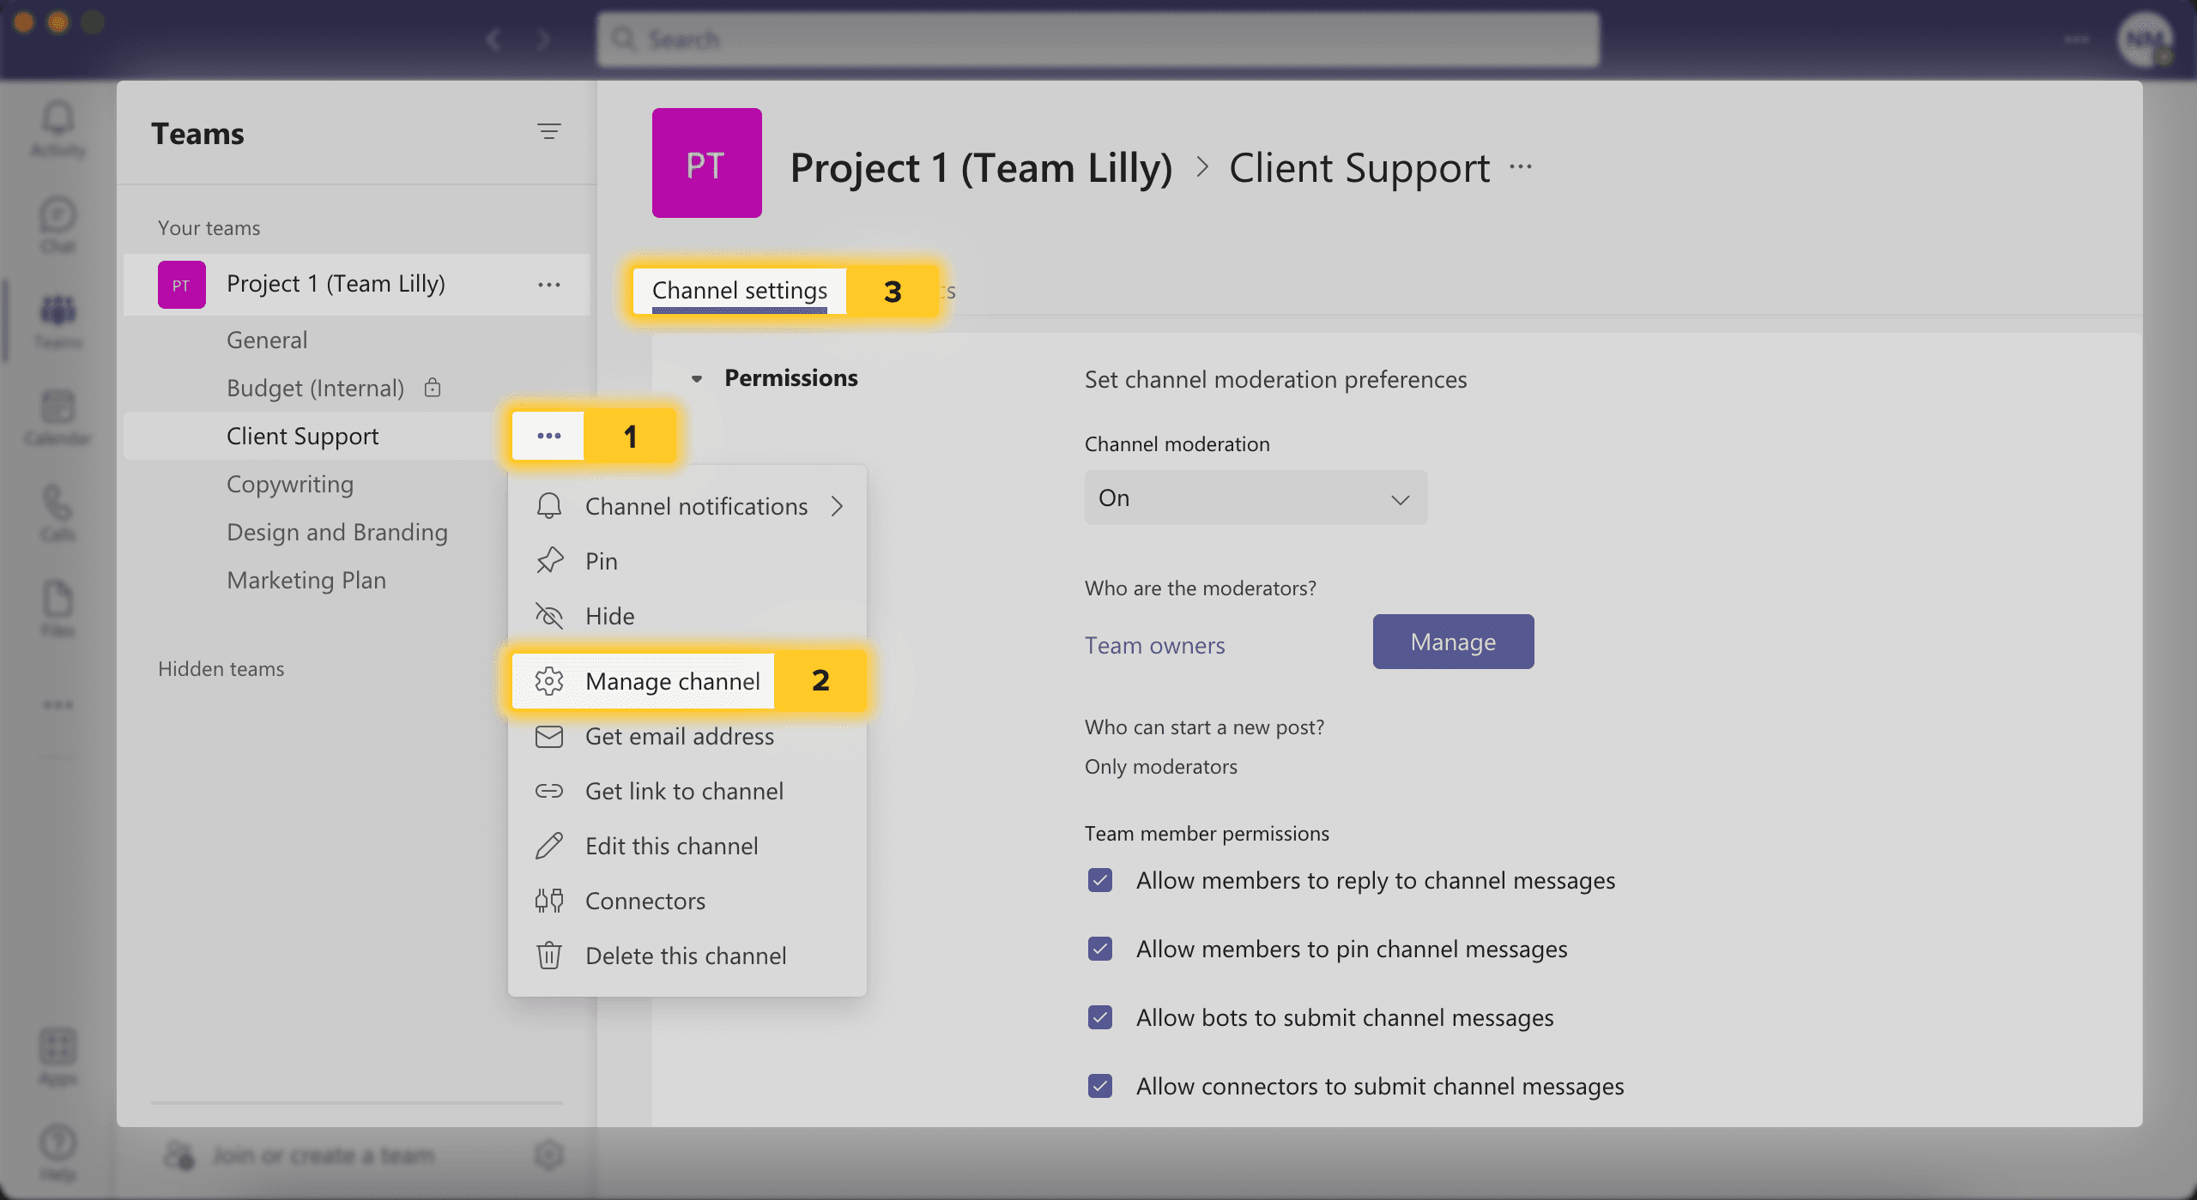Image resolution: width=2197 pixels, height=1200 pixels.
Task: Click the Search input field
Action: coord(1097,37)
